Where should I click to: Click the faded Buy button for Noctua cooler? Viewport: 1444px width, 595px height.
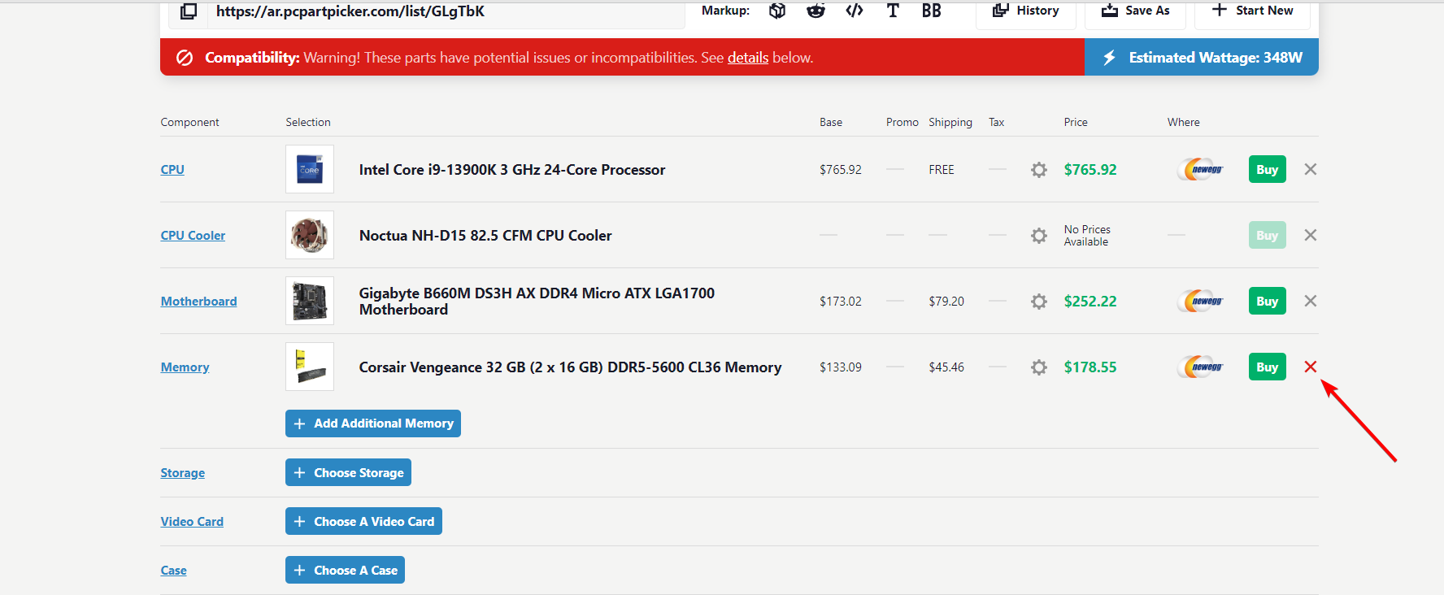[x=1267, y=235]
